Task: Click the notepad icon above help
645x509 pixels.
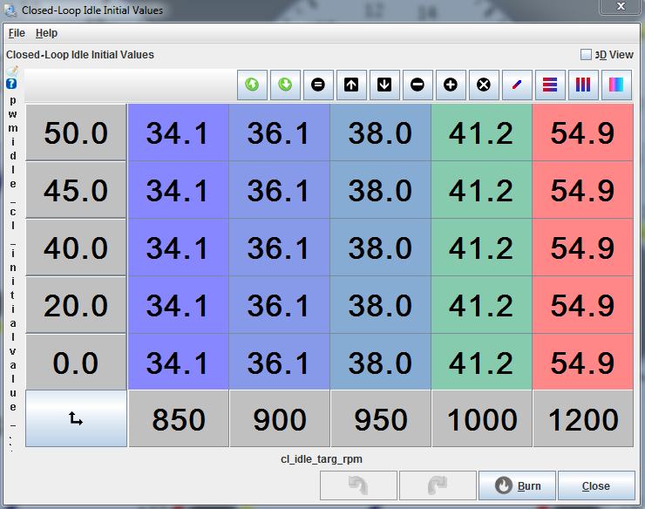Action: click(12, 71)
